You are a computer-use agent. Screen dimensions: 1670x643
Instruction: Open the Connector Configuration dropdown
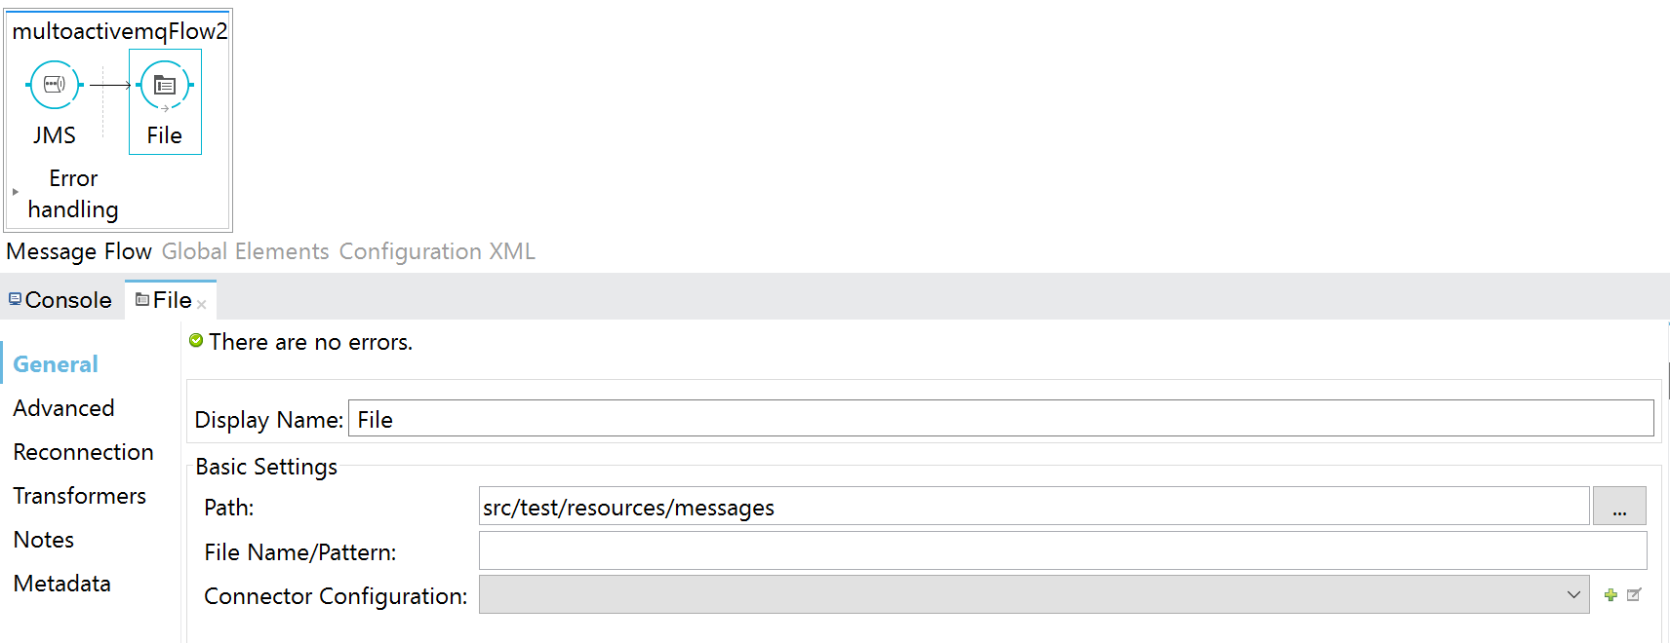[1572, 595]
